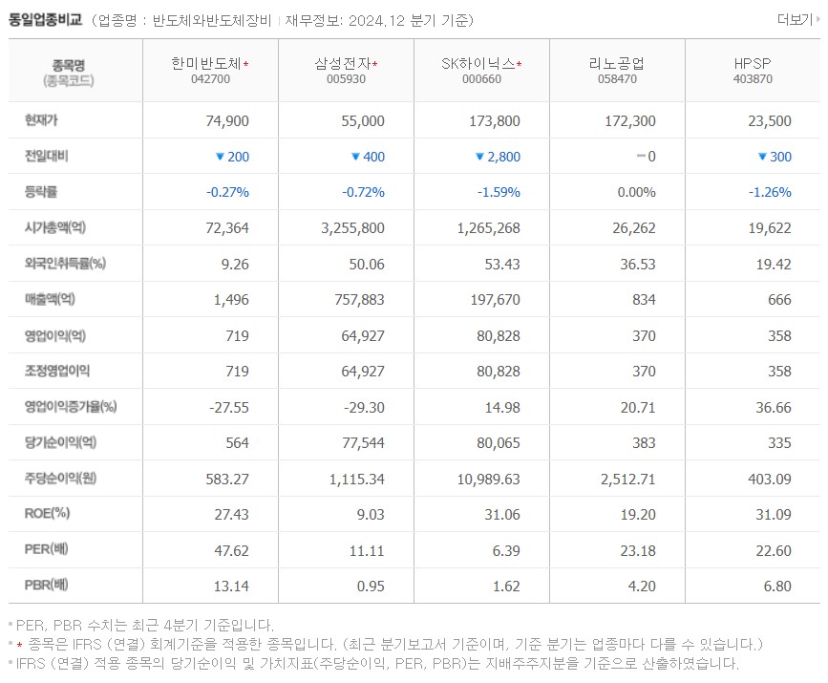This screenshot has height=683, width=828.
Task: Click 한미반도체 profit growth -27.55
Action: [229, 408]
